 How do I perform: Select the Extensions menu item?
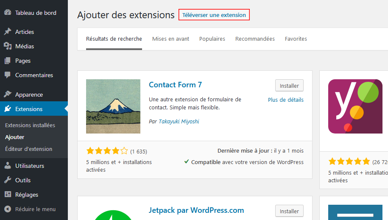34,109
